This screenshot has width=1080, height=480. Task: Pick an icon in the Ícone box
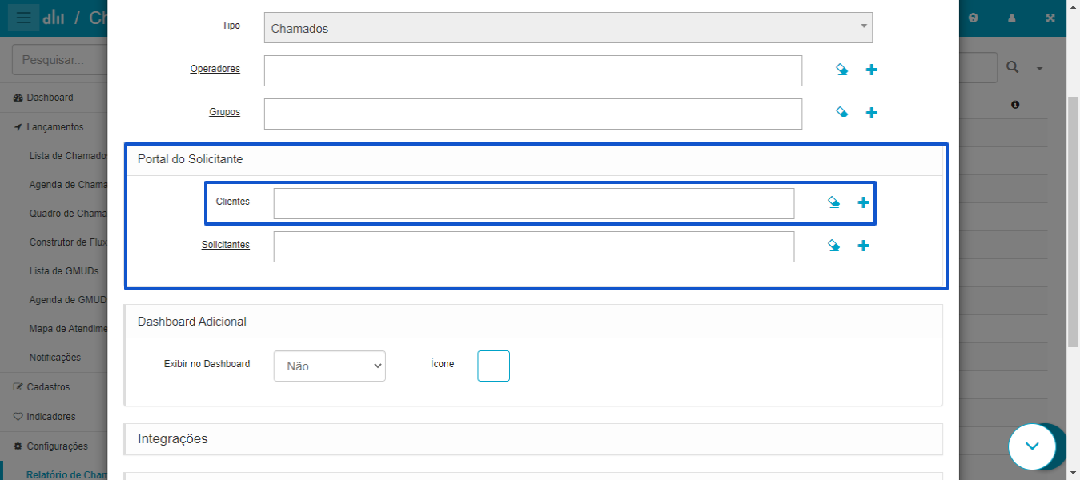tap(493, 366)
